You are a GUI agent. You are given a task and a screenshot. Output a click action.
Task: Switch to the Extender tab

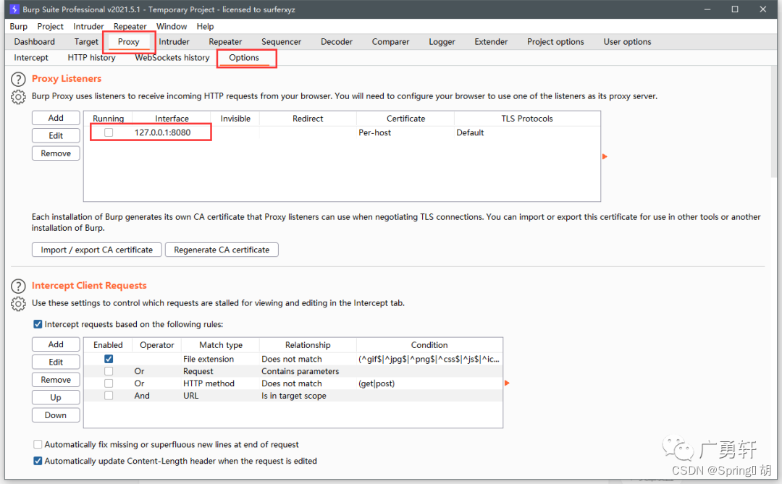click(491, 42)
